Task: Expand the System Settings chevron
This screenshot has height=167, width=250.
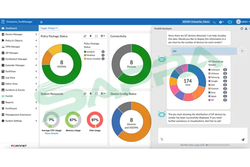Action: [x=36, y=121]
